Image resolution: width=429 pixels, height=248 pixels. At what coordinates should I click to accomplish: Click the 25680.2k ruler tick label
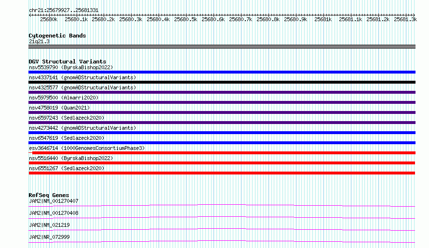coord(103,19)
